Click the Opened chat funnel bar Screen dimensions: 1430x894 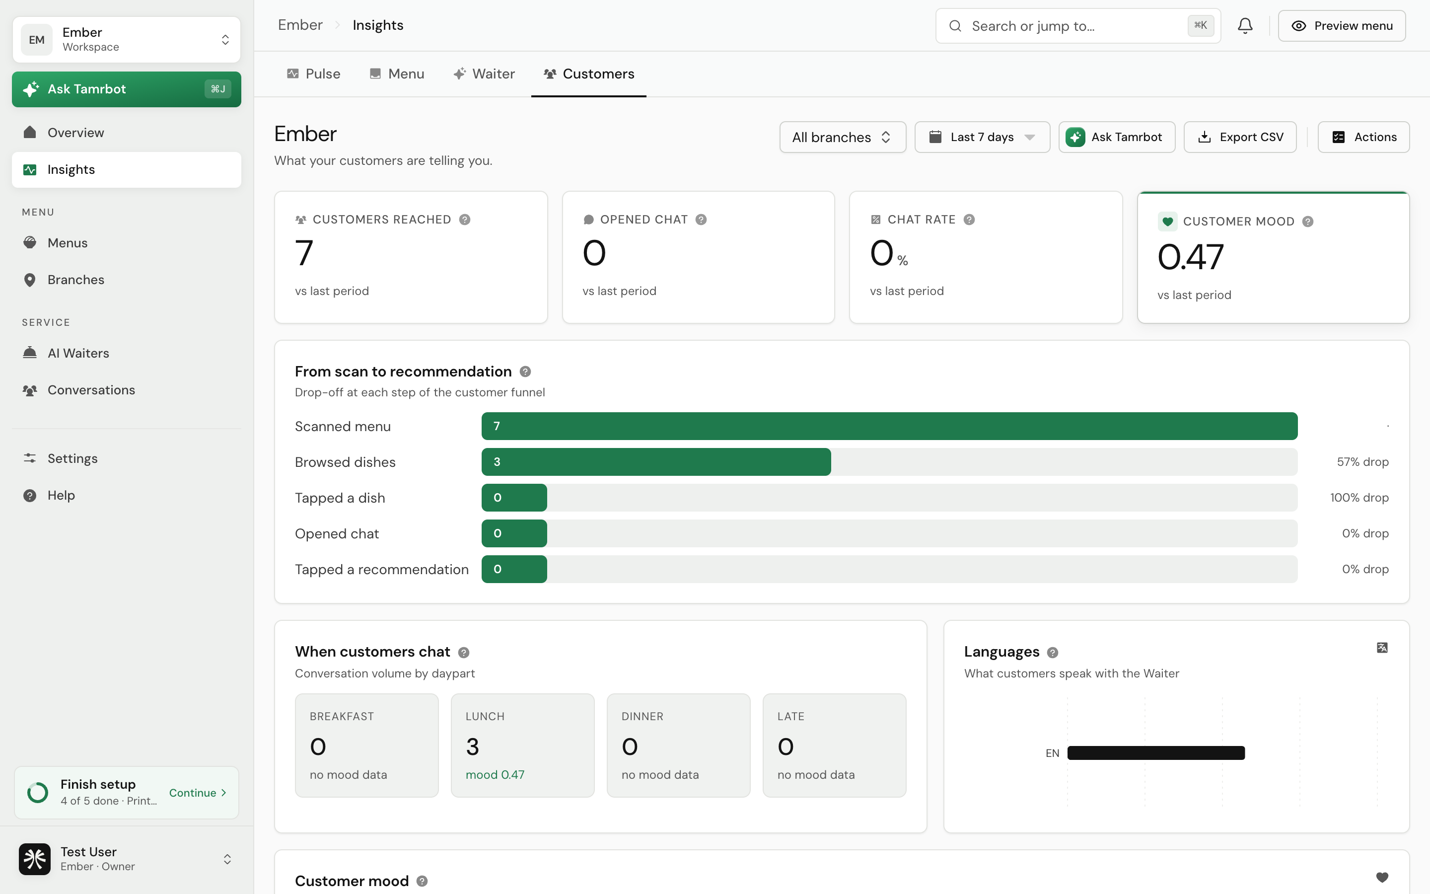514,533
